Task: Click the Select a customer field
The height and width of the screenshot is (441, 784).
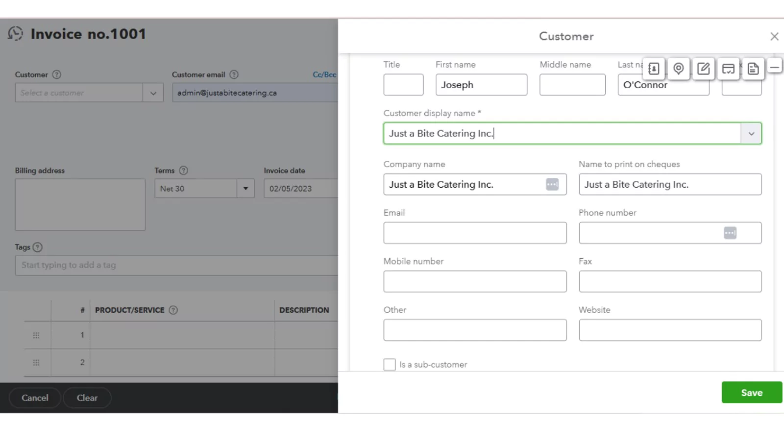Action: 79,93
